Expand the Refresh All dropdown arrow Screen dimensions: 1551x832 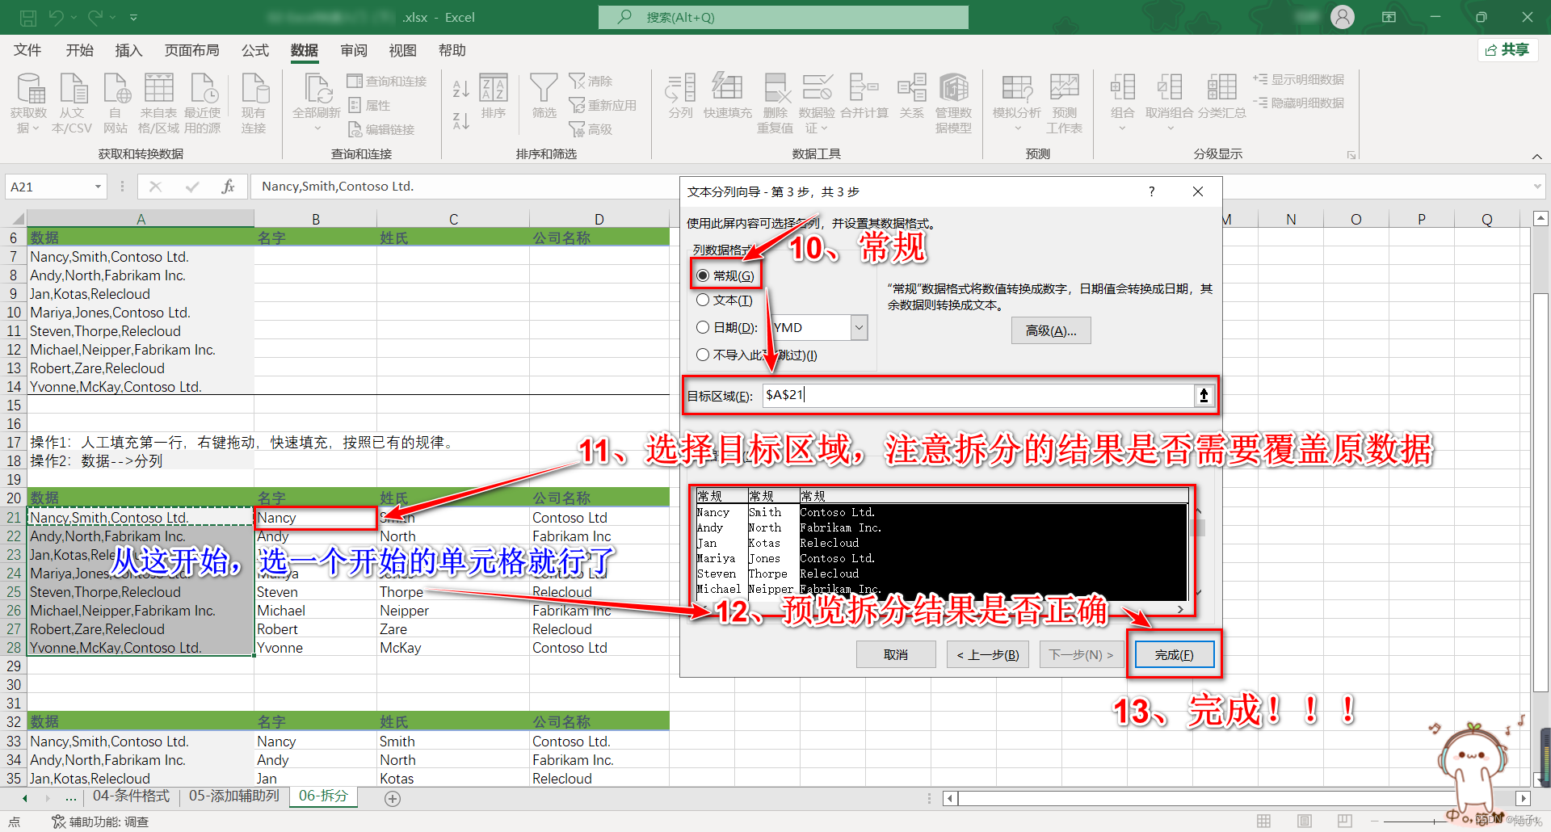click(317, 129)
